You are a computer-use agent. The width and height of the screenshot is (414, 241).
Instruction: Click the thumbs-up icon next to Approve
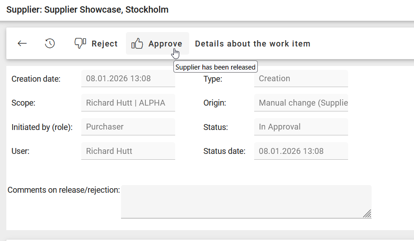(137, 43)
